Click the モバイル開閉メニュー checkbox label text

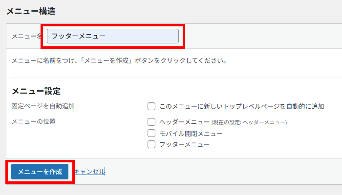[191, 134]
